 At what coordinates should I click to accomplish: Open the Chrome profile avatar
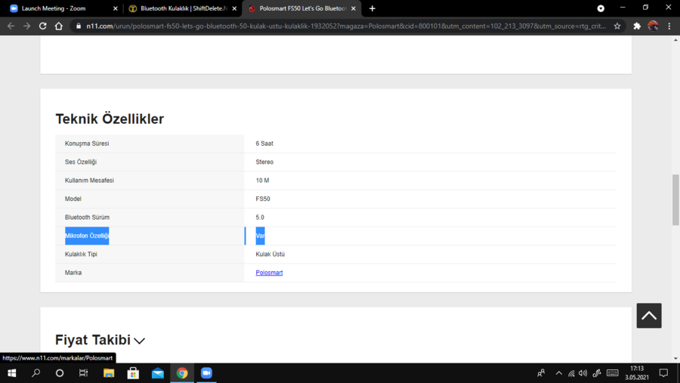pyautogui.click(x=653, y=26)
